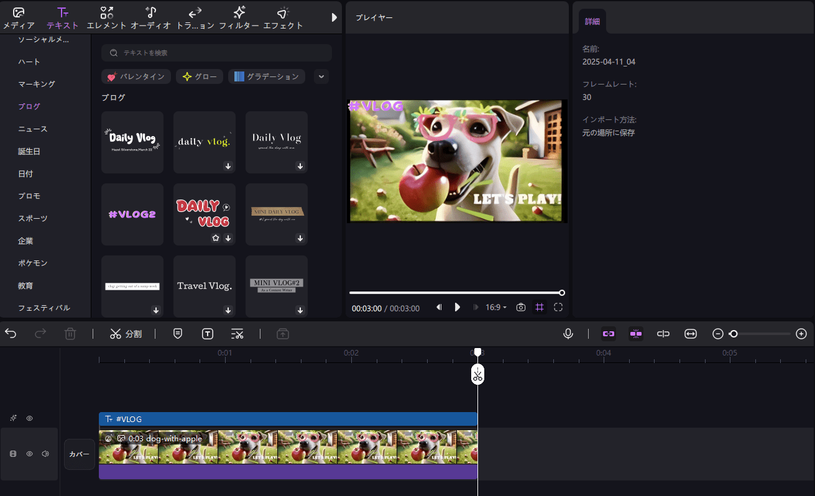This screenshot has height=496, width=815.
Task: Open the フィルター filters tab
Action: coord(239,18)
